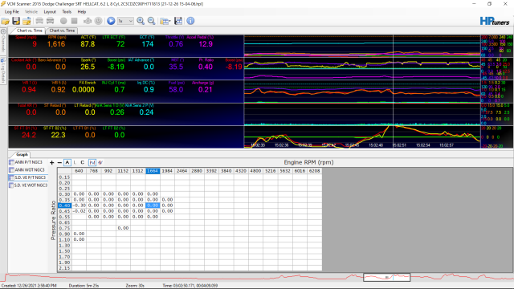Zoom in on the chart with the magnifier plus

(x=141, y=21)
